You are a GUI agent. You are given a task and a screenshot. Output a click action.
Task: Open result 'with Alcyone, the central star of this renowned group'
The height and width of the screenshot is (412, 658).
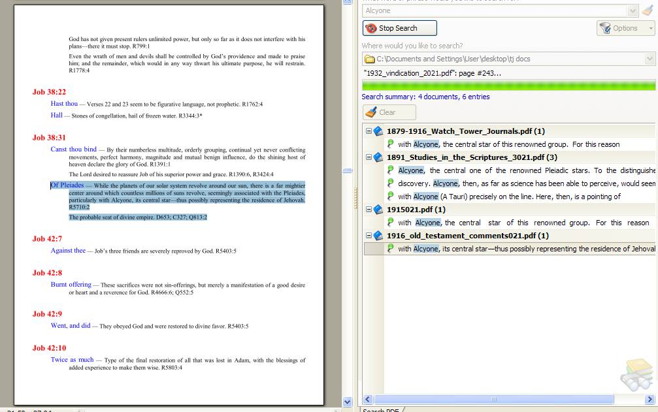coord(509,144)
